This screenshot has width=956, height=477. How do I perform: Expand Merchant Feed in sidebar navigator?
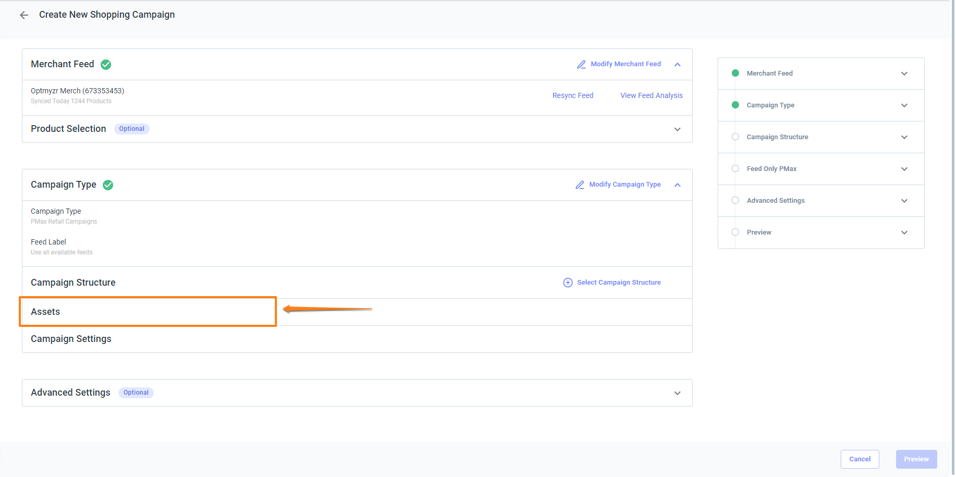[904, 74]
